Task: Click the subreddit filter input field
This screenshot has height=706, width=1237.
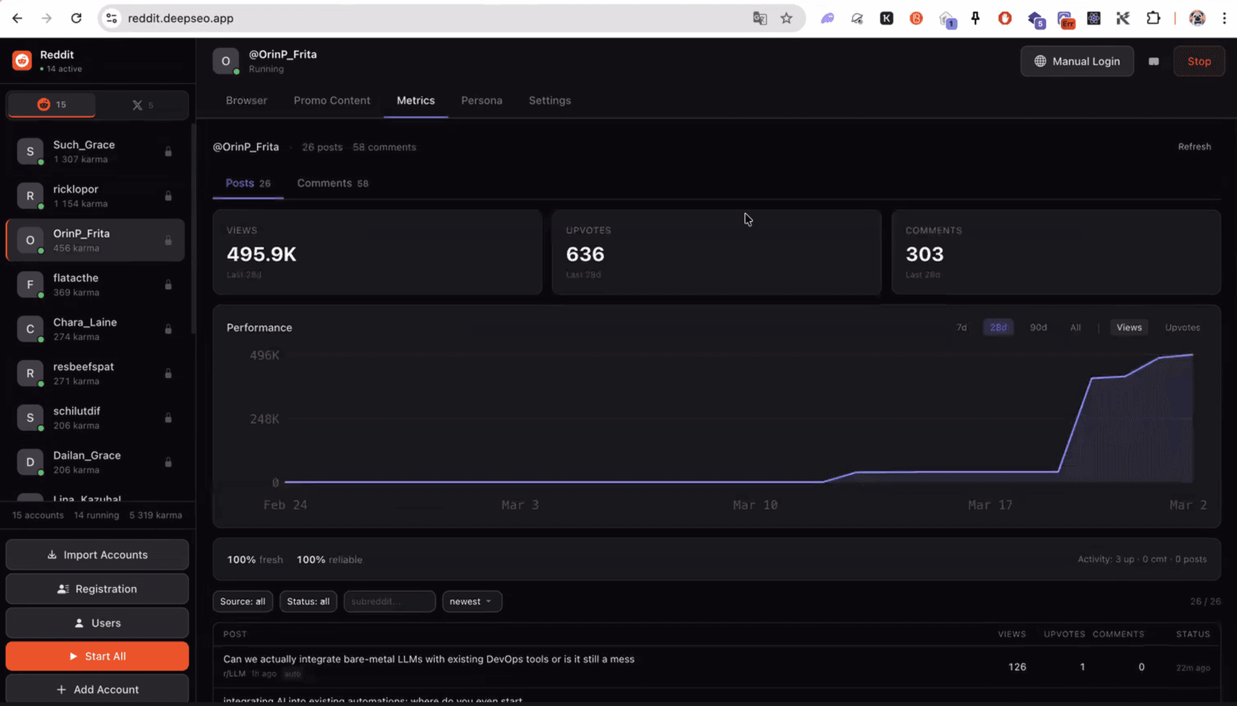Action: click(x=389, y=601)
